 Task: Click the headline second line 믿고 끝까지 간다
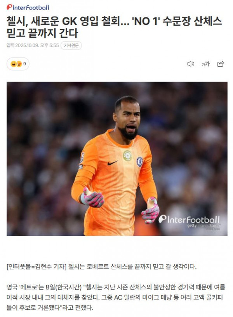[x=42, y=33]
